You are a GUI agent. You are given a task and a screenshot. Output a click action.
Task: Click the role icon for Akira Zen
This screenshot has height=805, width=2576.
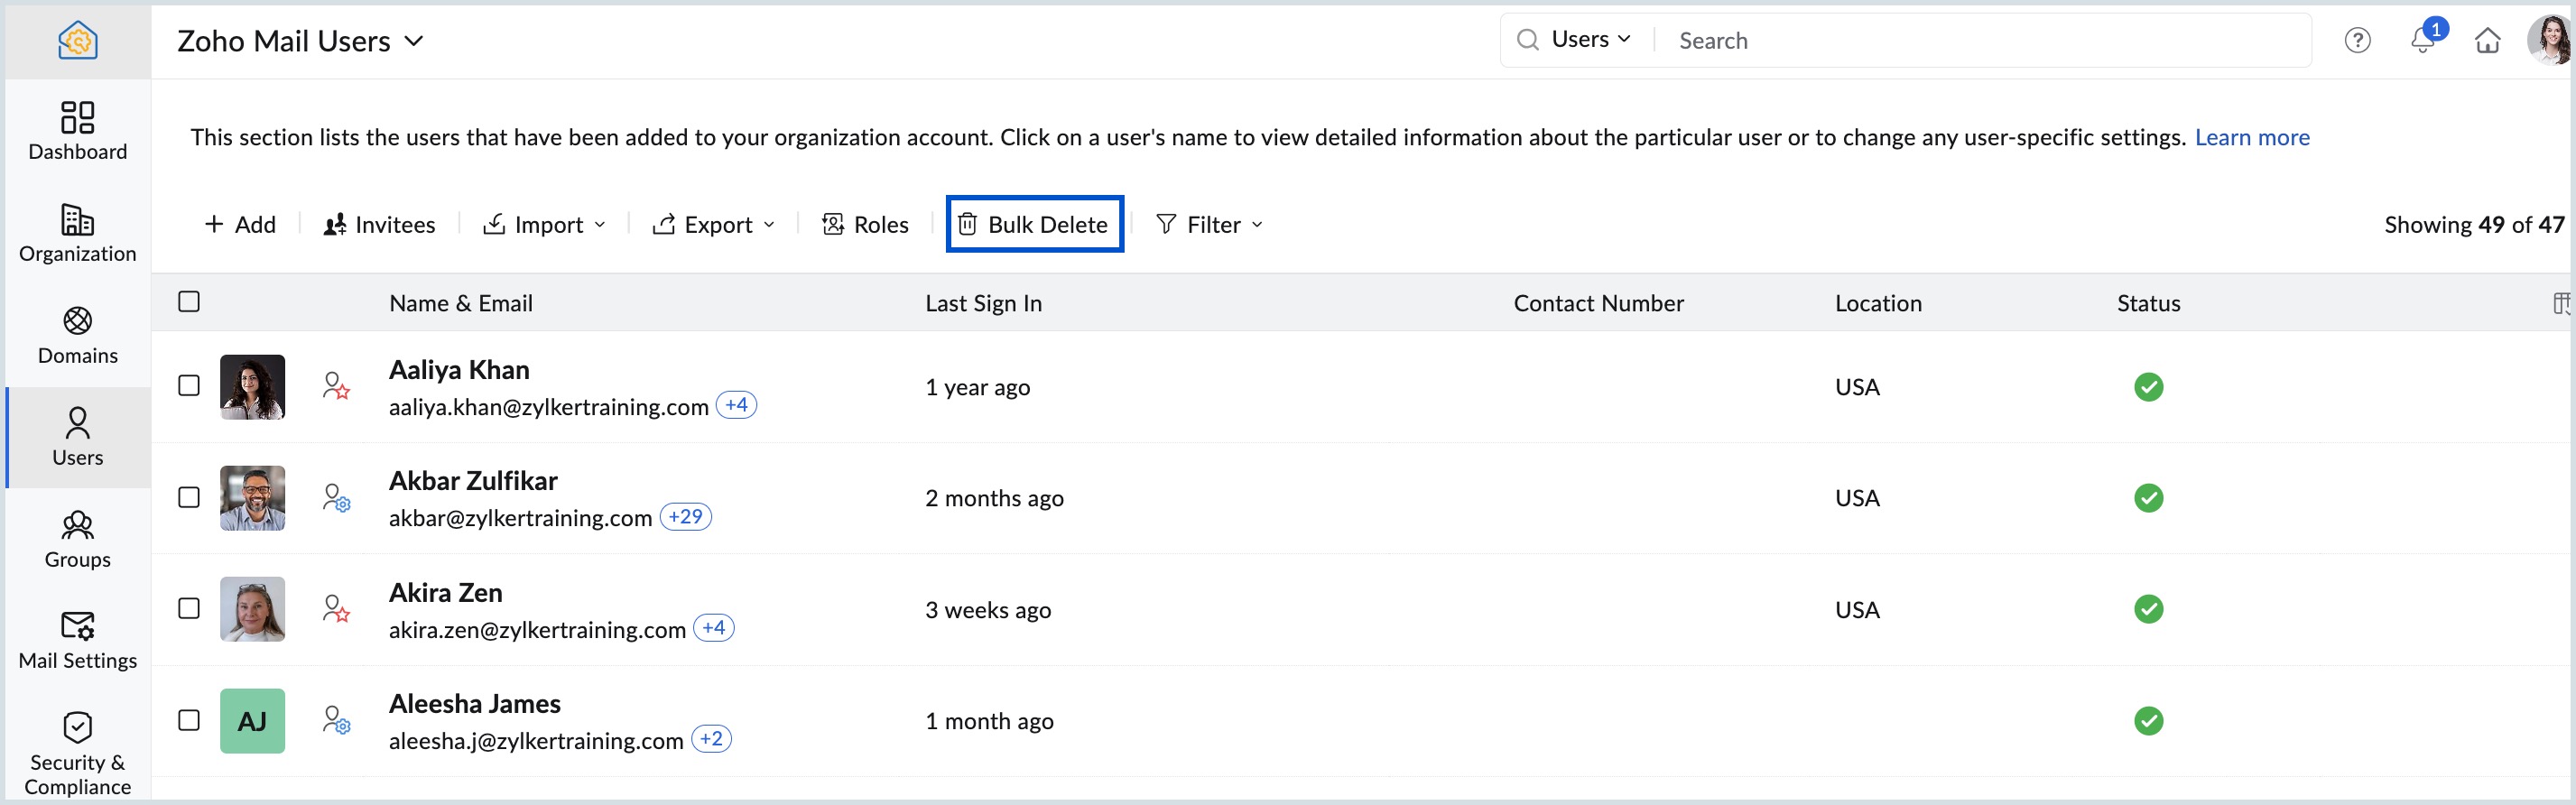pos(336,608)
